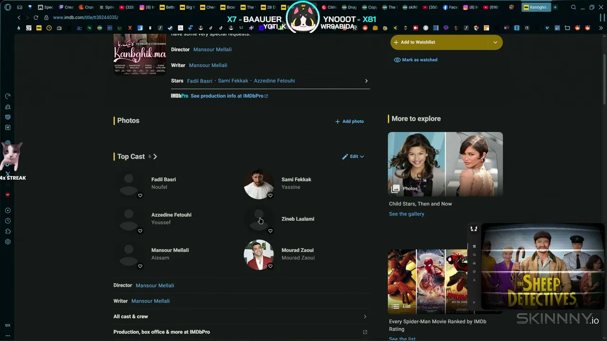Viewport: 607px width, 341px height.
Task: Open the Steam bookmark in the bookmarks bar
Action: coord(170,28)
